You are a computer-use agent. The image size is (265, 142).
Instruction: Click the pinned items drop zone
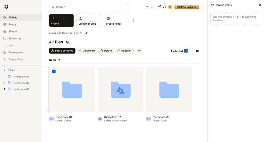pyautogui.click(x=236, y=18)
